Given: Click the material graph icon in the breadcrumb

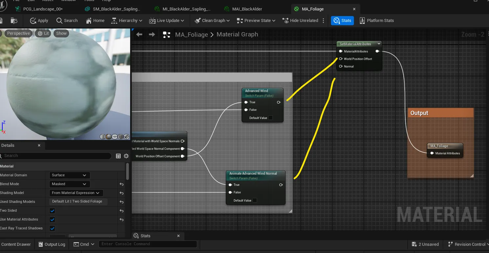Looking at the screenshot, I should click(x=167, y=34).
